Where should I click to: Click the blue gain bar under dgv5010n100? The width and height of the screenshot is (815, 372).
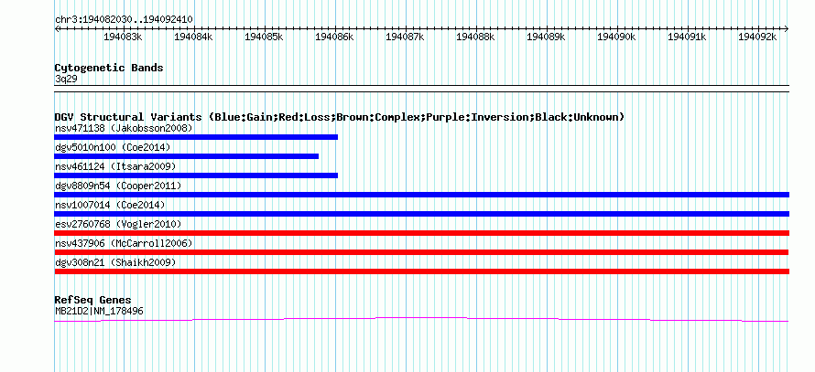[187, 156]
